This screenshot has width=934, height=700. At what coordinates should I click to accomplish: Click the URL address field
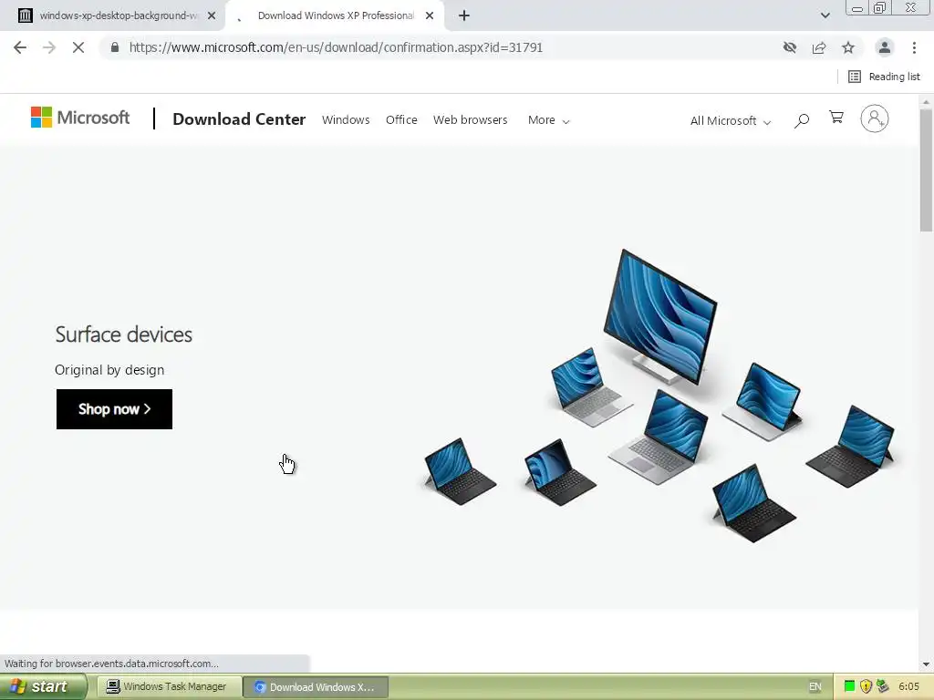pyautogui.click(x=441, y=47)
